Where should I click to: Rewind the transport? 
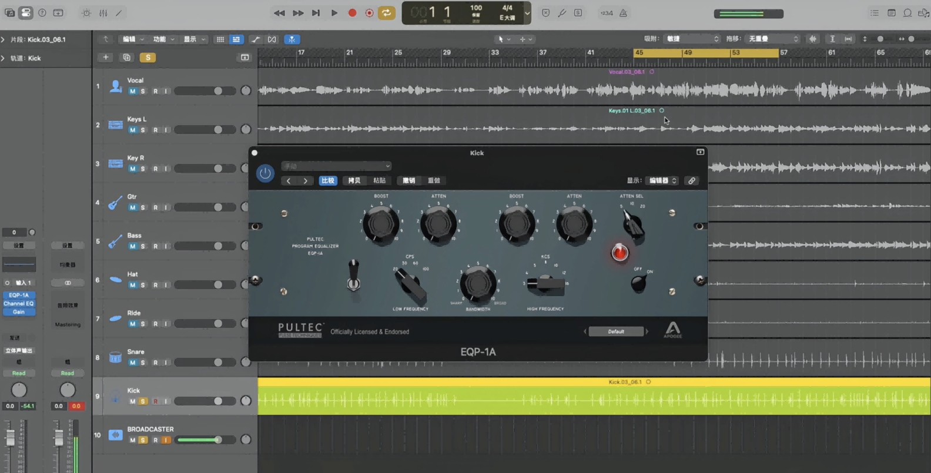279,13
